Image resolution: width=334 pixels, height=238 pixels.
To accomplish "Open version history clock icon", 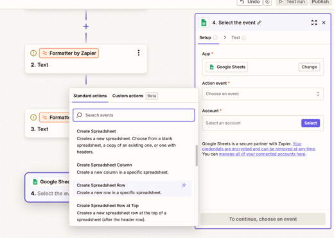I will [267, 2].
